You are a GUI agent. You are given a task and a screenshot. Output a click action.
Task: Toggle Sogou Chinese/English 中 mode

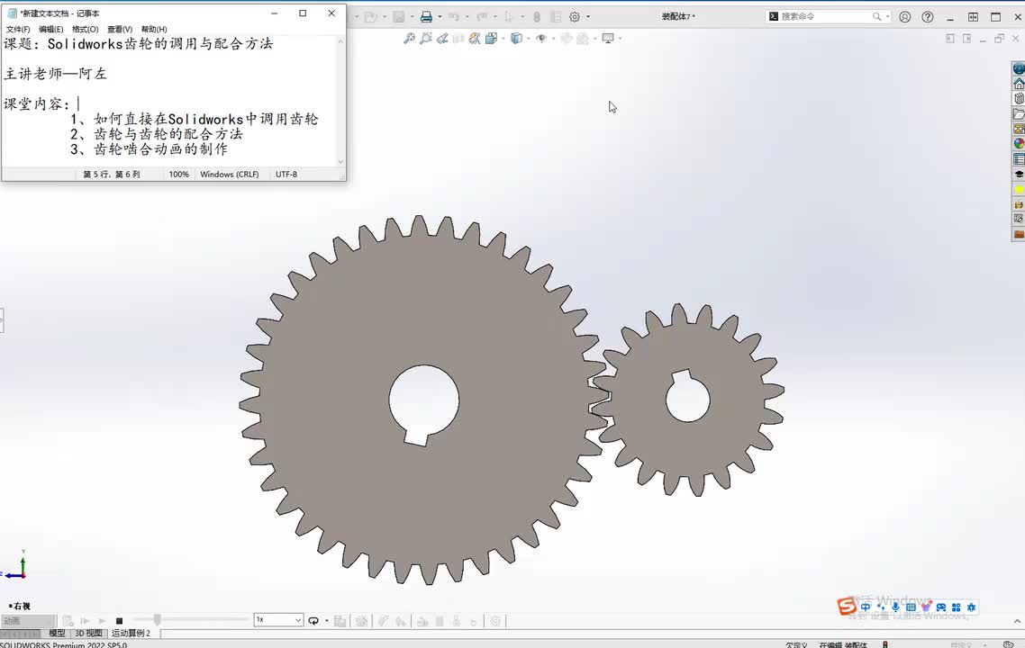click(866, 607)
